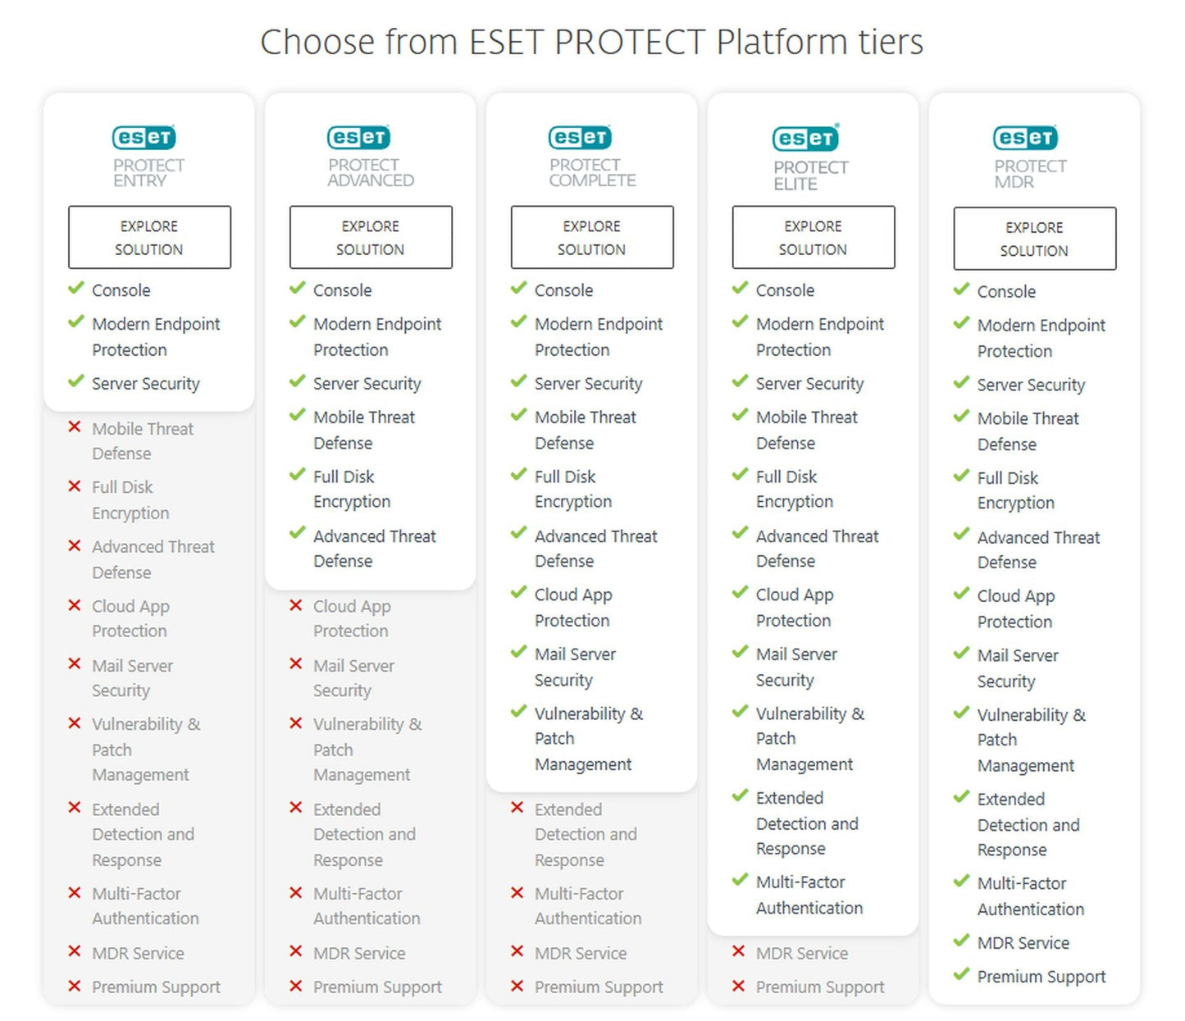The height and width of the screenshot is (1021, 1185).
Task: Select Explore Solution under Protect Elite
Action: coord(814,237)
